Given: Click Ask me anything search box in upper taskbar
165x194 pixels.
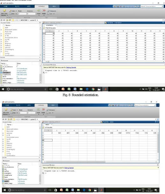Looking at the screenshot, I should click(25, 89).
